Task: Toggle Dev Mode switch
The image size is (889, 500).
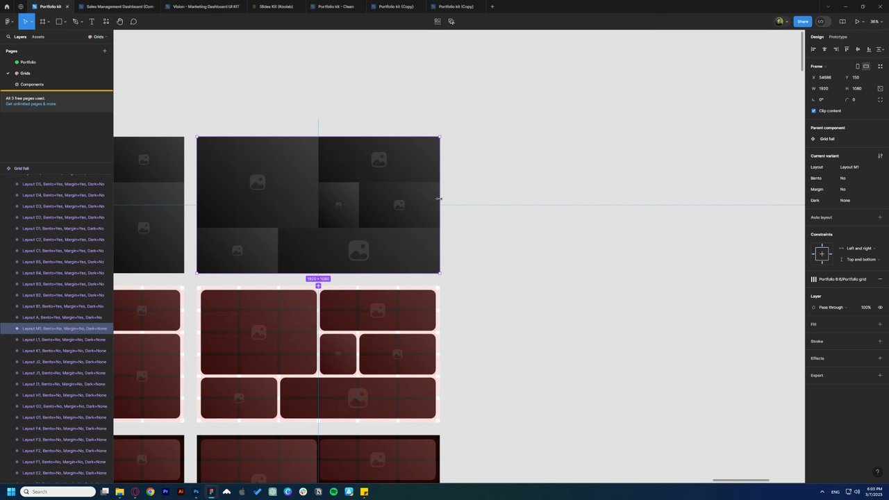Action: 822,22
